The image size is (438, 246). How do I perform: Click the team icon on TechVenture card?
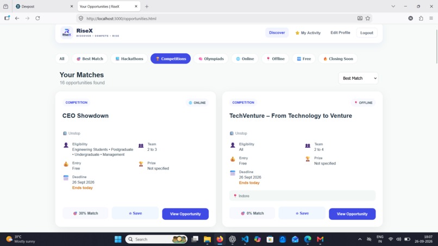(x=308, y=146)
